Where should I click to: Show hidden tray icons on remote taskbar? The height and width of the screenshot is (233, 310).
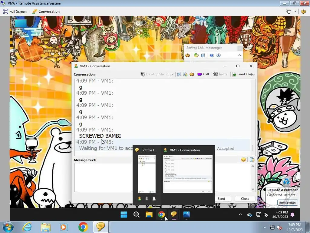[240, 214]
